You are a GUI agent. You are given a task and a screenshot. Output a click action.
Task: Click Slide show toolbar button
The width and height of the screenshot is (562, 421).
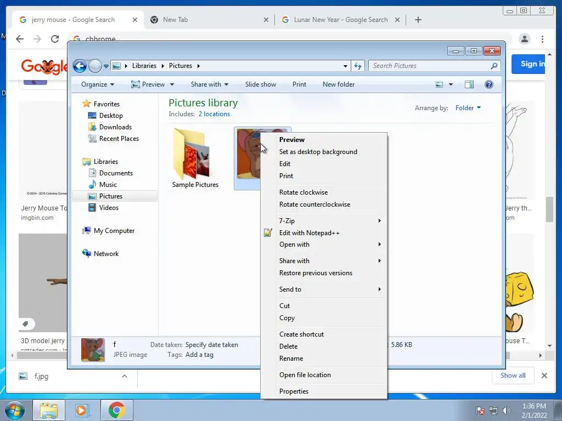[x=261, y=84]
